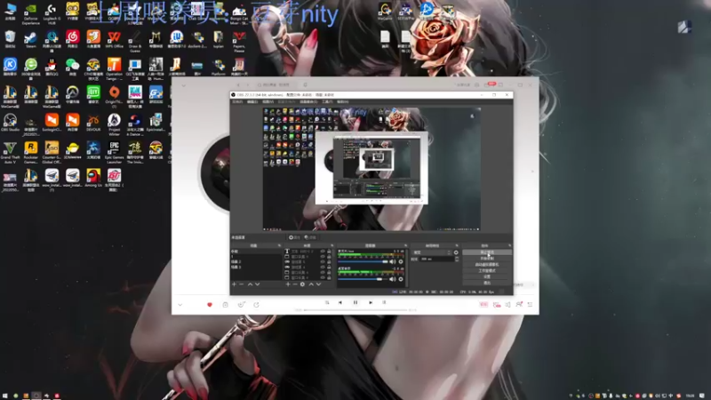Open View menu (视图) in OBS menu bar
Screen dimensions: 711x400
(268, 102)
